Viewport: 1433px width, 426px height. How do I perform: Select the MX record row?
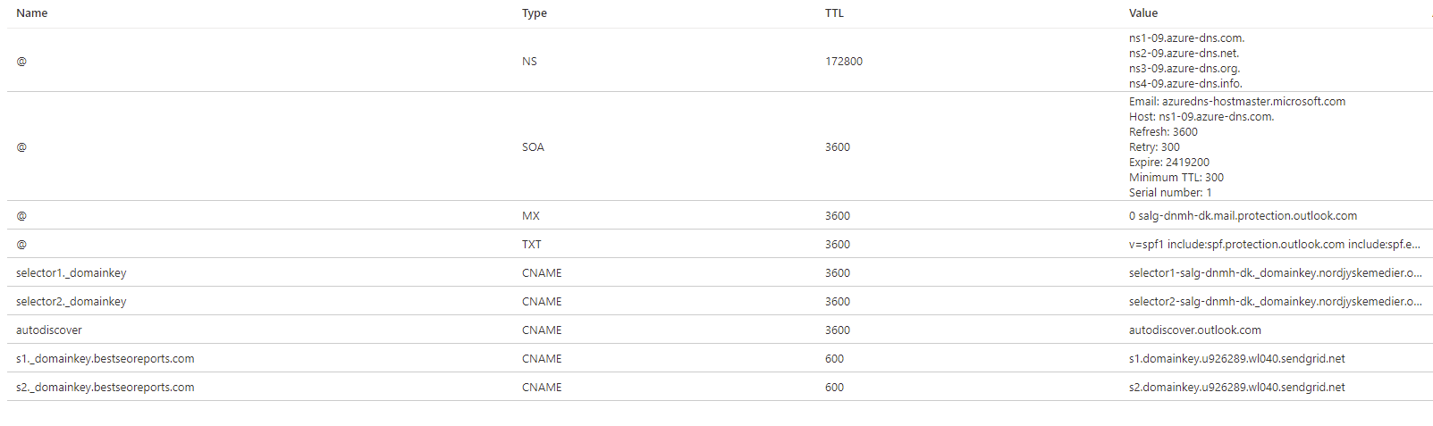point(21,216)
